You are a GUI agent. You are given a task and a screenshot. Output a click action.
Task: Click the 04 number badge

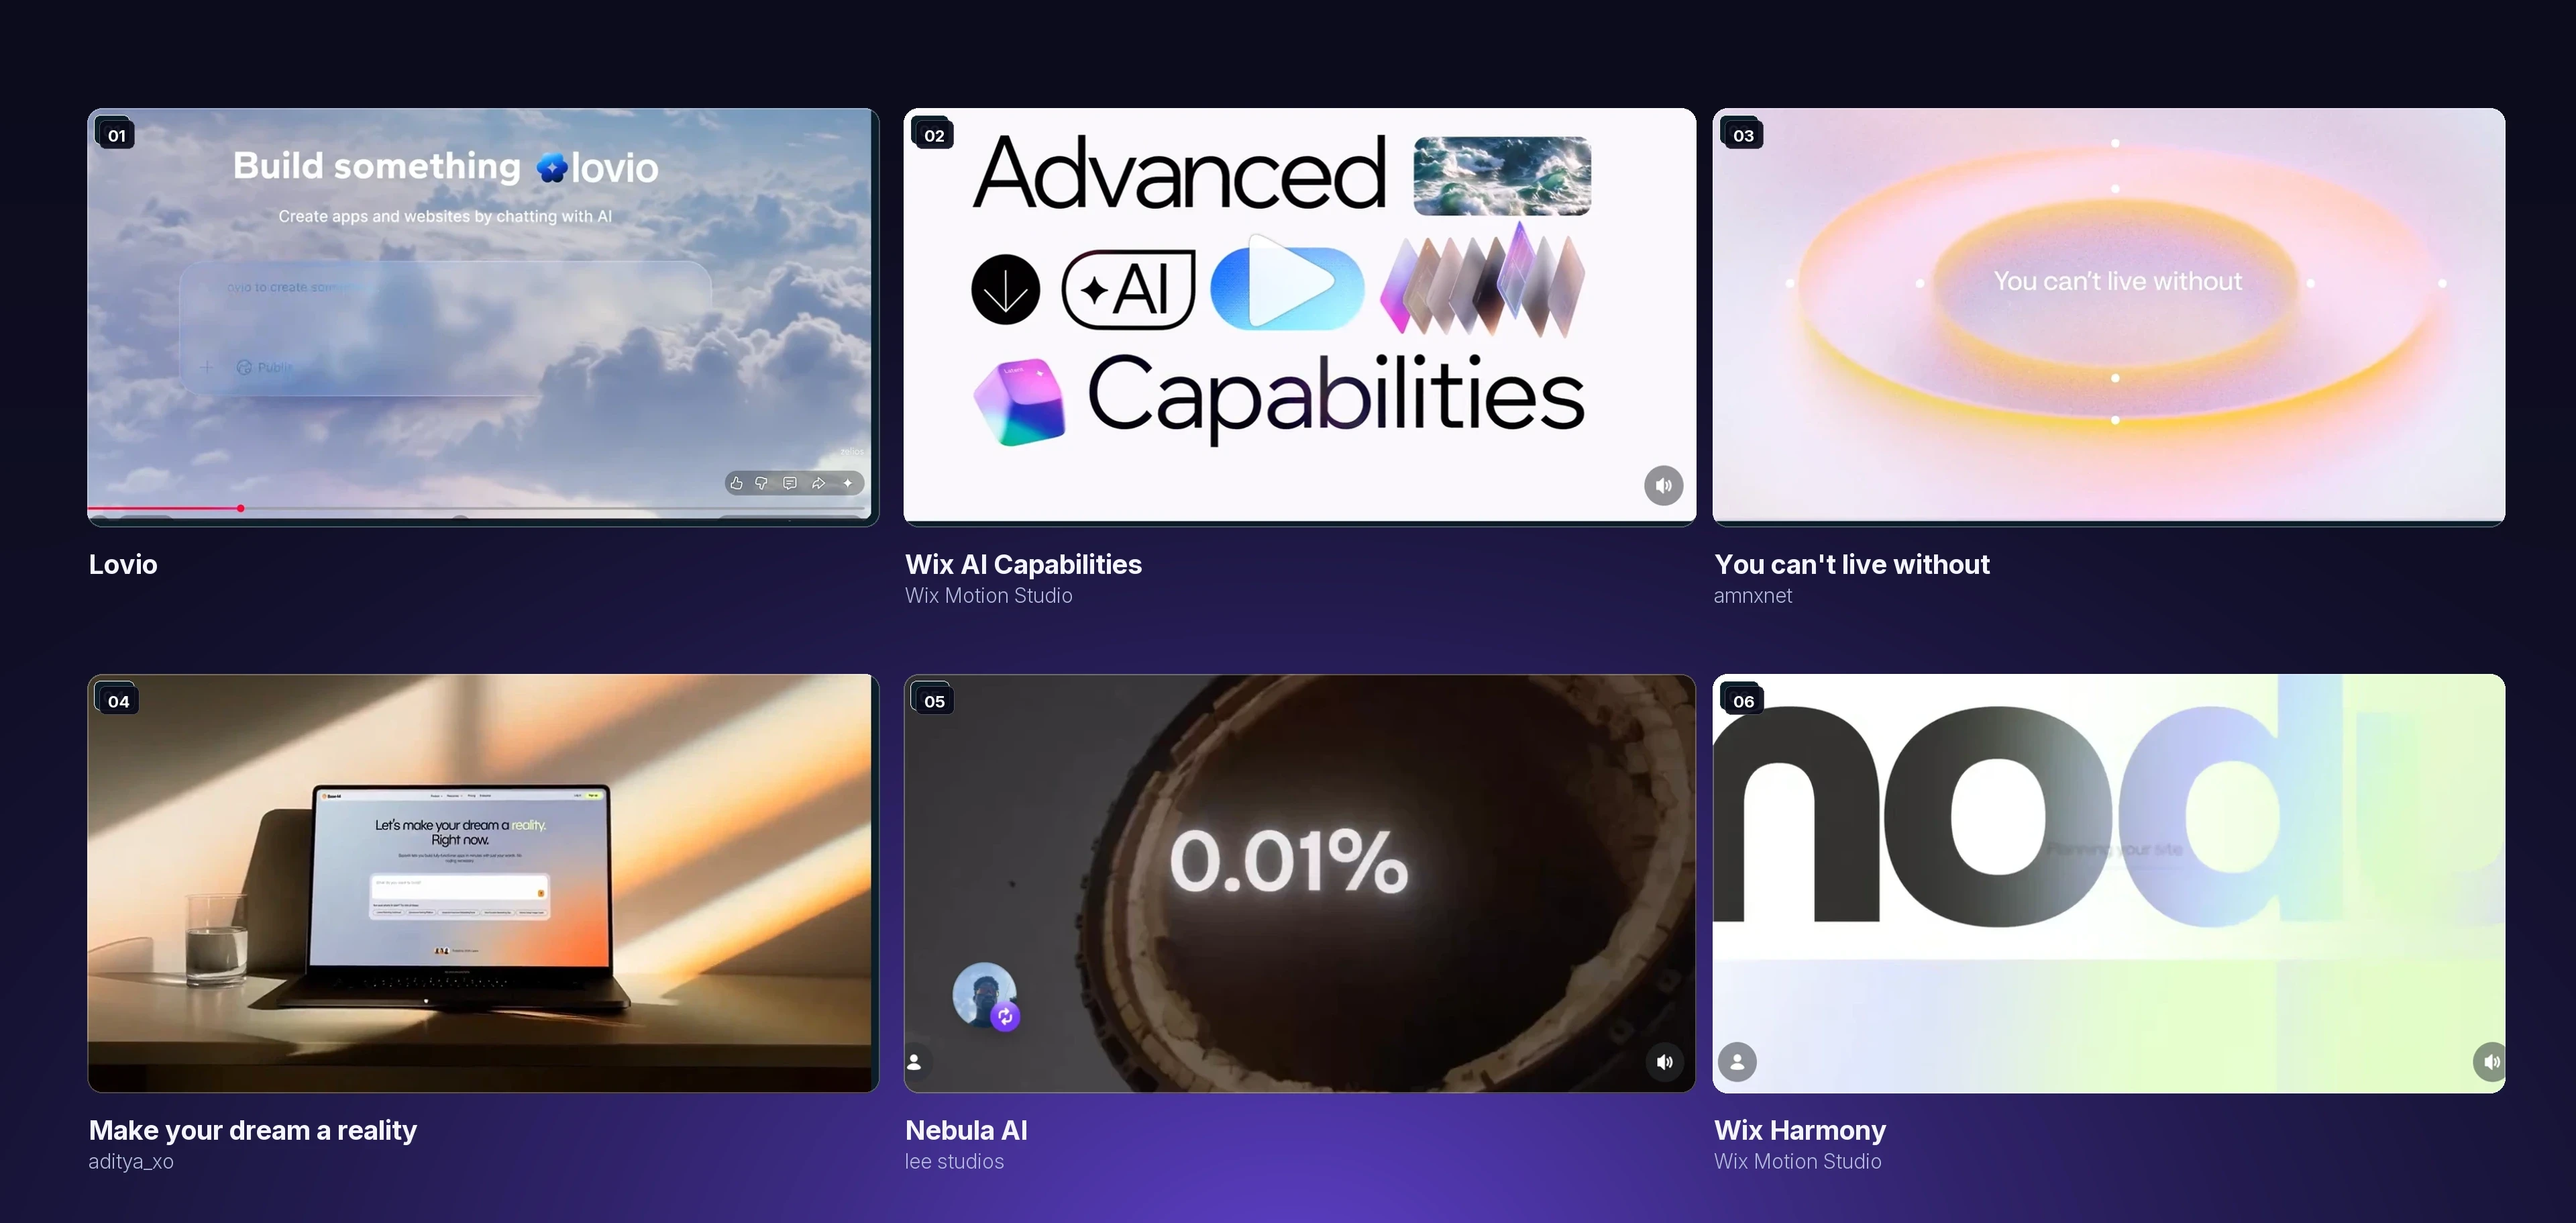pos(118,701)
